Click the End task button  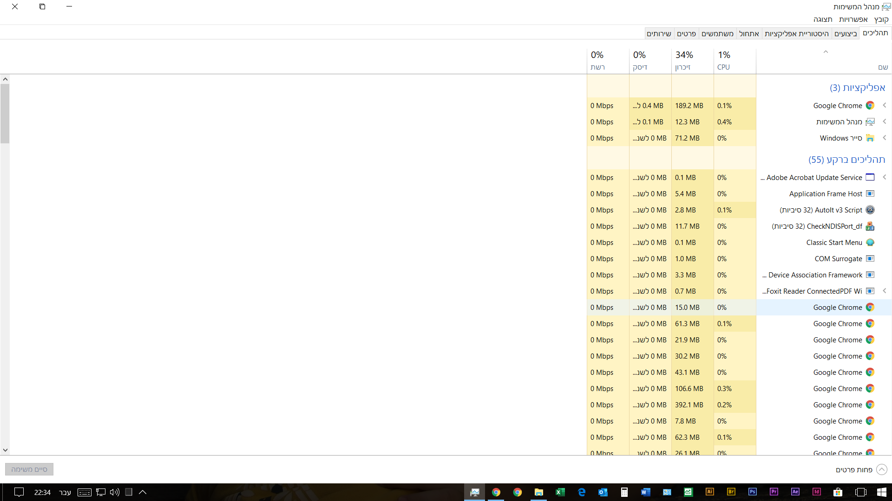[29, 469]
